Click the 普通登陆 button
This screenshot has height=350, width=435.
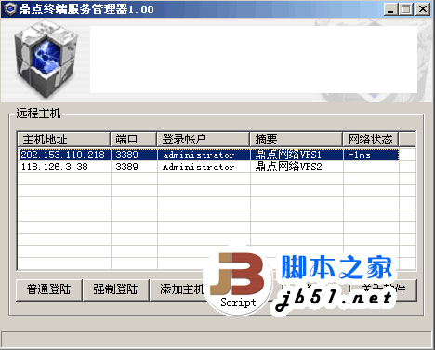(x=49, y=289)
